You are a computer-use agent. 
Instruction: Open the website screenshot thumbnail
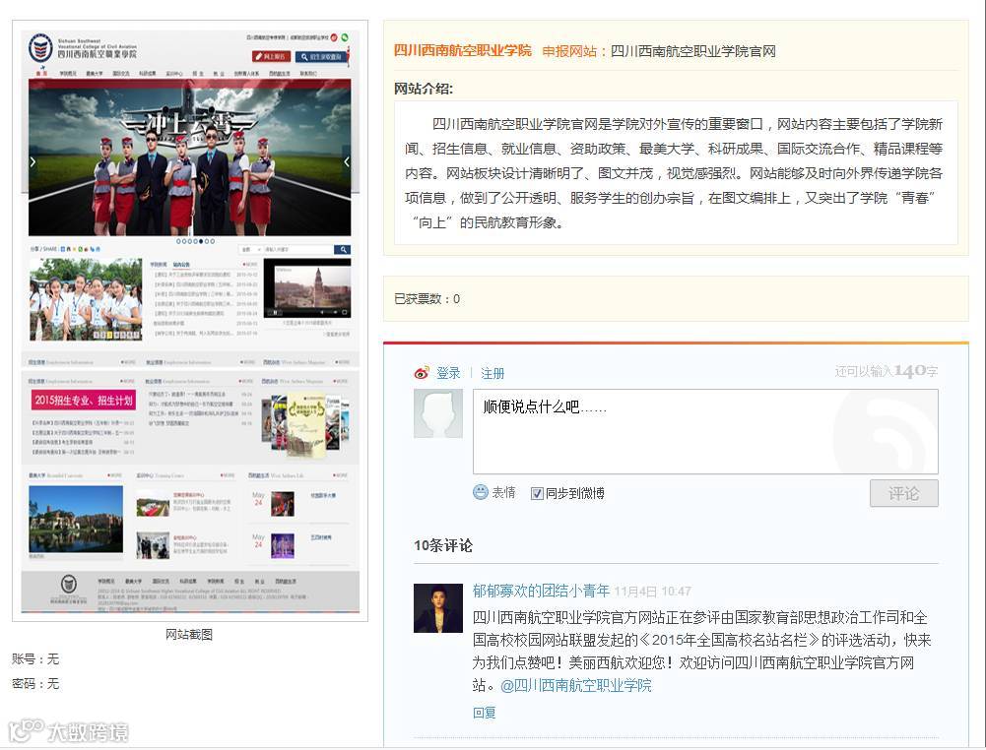point(190,321)
